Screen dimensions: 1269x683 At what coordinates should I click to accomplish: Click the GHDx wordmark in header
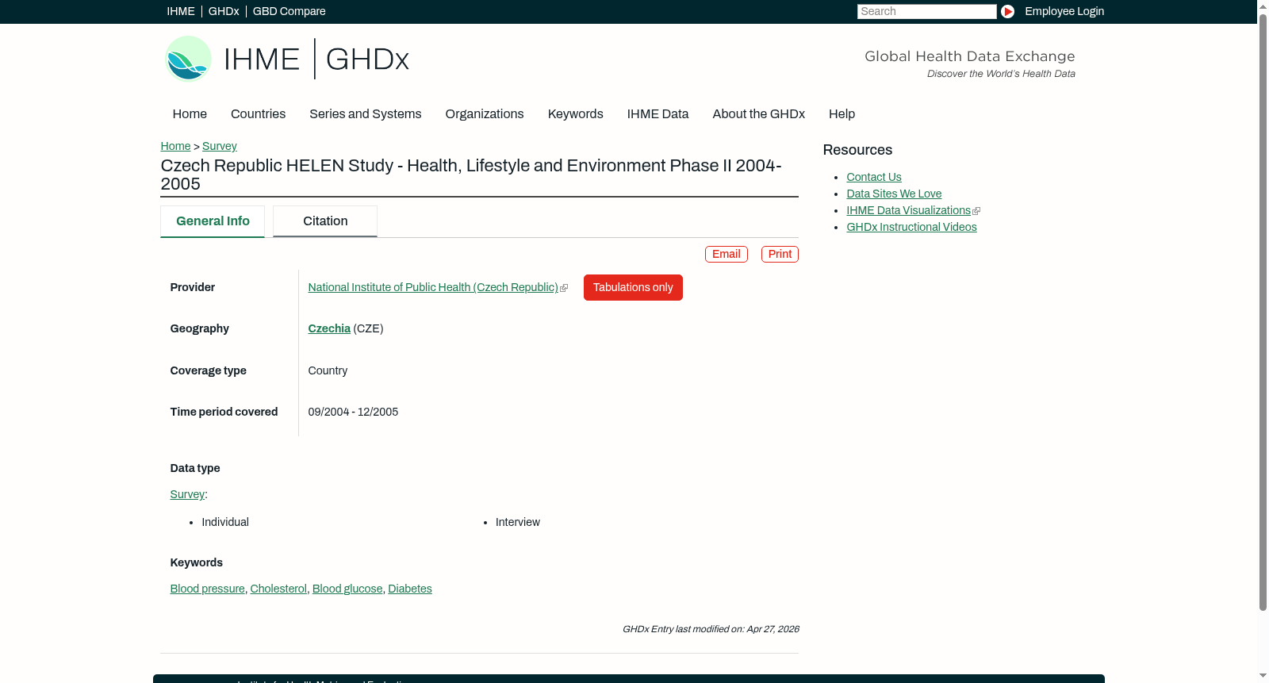367,59
